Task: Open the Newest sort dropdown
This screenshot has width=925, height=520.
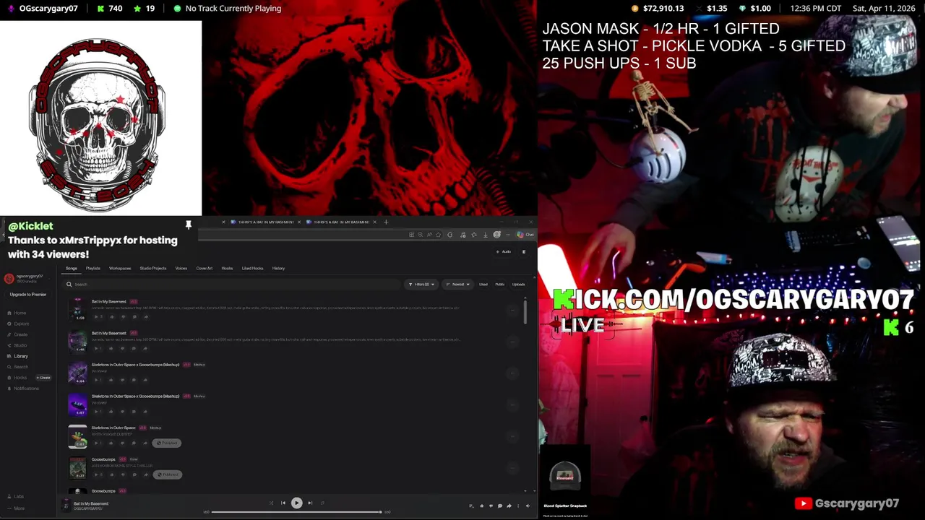Action: pos(457,284)
